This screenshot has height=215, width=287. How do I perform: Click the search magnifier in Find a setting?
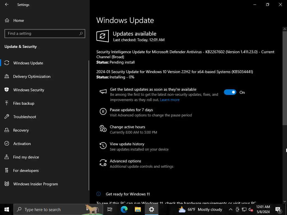pyautogui.click(x=81, y=34)
